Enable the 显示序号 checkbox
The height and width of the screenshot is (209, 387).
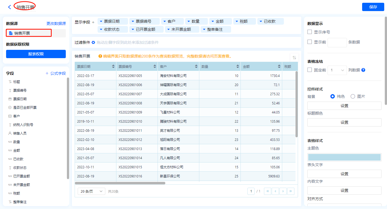(310, 32)
